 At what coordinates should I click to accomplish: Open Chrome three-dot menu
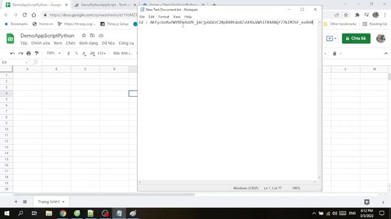tap(386, 15)
